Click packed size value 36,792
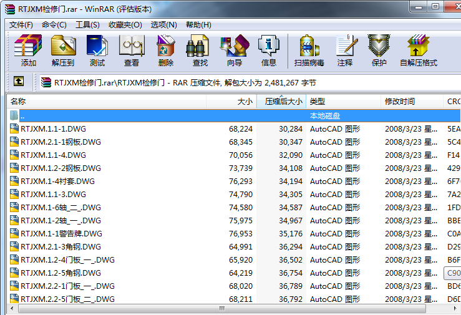 291,299
